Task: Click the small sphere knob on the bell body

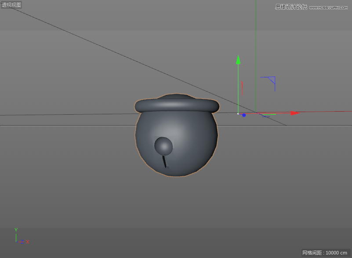Action: tap(163, 146)
